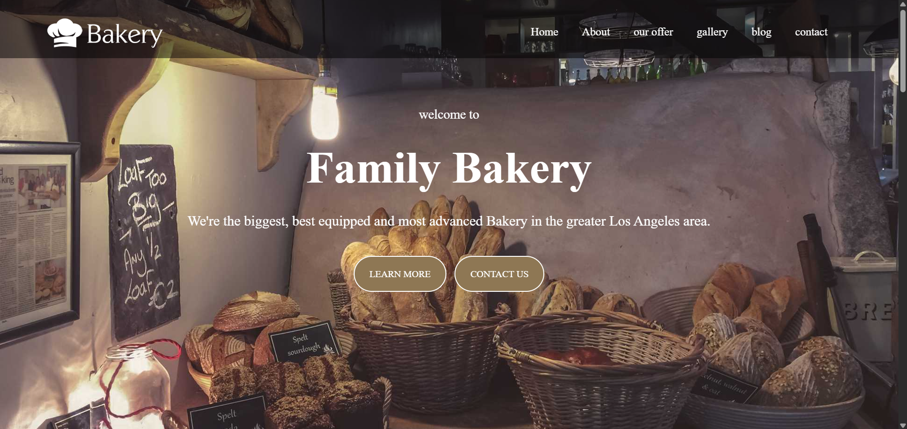This screenshot has height=429, width=907.
Task: Open the blog page
Action: click(761, 32)
